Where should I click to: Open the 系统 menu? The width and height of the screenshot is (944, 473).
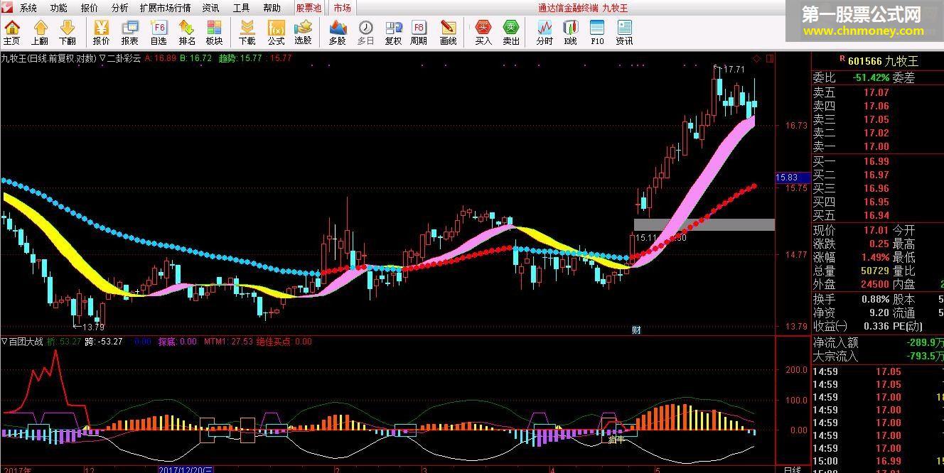pyautogui.click(x=28, y=8)
